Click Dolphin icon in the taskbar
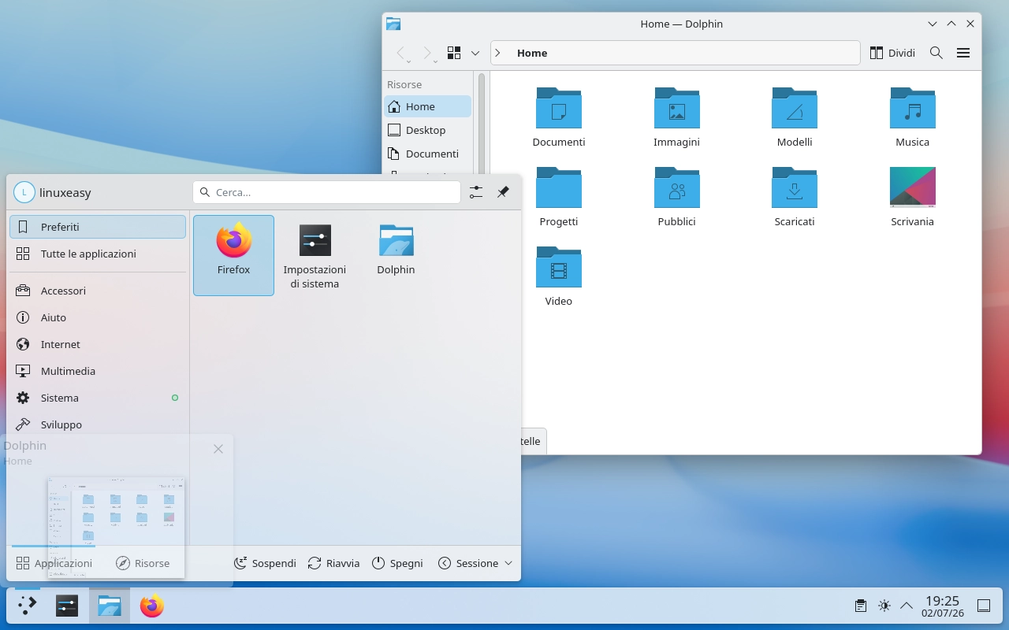 [109, 606]
